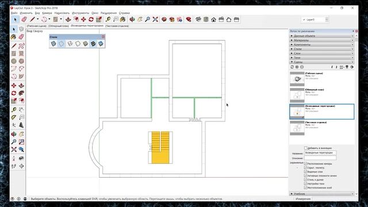Click the 'Название' scene name field
Screen dimensions: 368x207
click(x=320, y=153)
